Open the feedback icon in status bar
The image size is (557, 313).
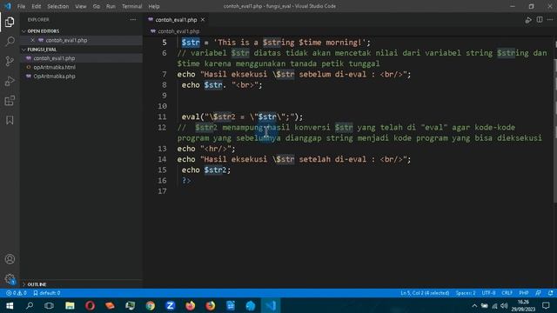pyautogui.click(x=539, y=293)
